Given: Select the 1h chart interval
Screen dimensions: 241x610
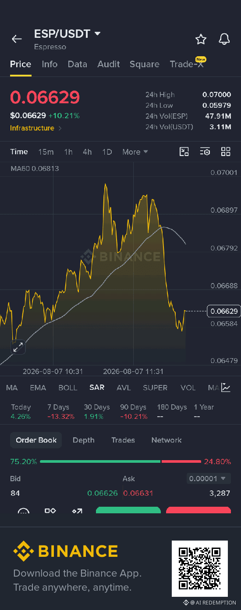Looking at the screenshot, I should click(x=68, y=152).
